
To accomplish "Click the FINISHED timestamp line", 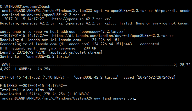I will [33, 86].
